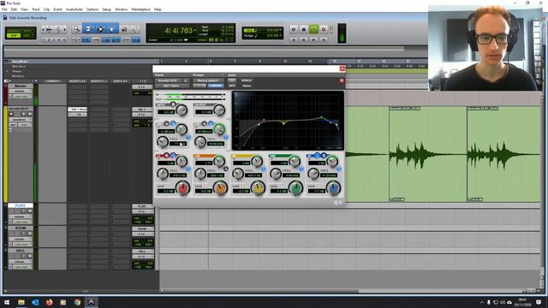The width and height of the screenshot is (548, 308).
Task: Click the plugin SAFE button
Action: click(232, 86)
